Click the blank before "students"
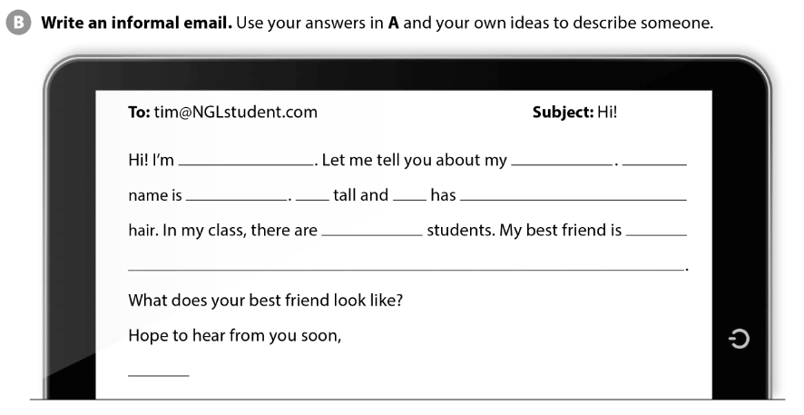Image resolution: width=804 pixels, height=415 pixels. 371,233
